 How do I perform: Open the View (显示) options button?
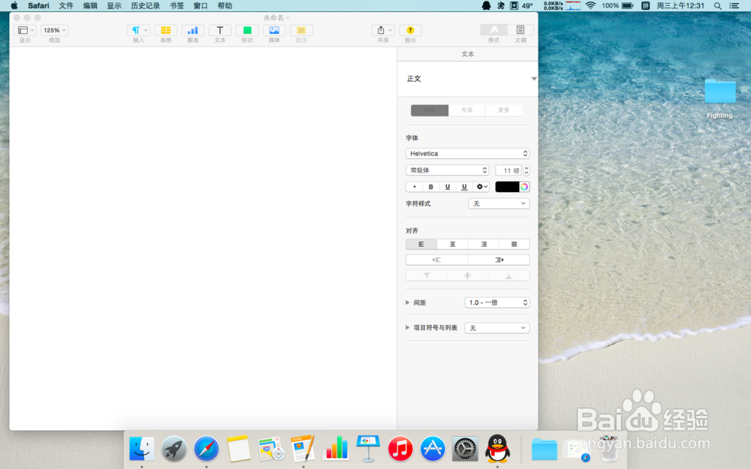click(25, 30)
